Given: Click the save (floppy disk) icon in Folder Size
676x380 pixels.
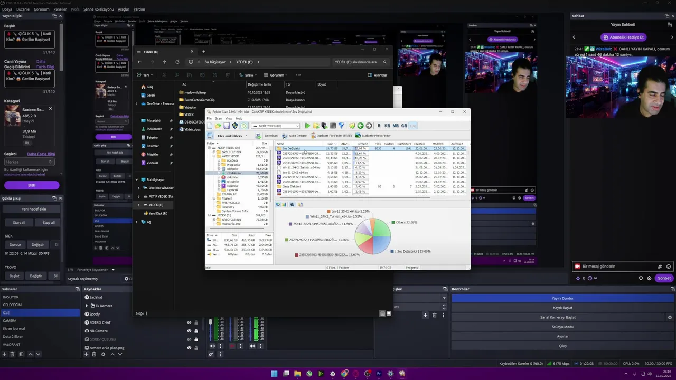Looking at the screenshot, I should pos(227,126).
